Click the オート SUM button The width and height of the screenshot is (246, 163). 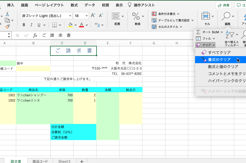click(x=210, y=32)
